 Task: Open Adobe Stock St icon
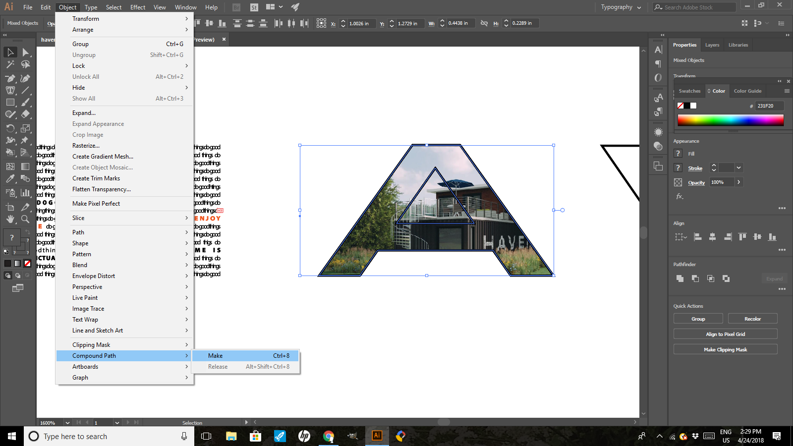[x=254, y=7]
